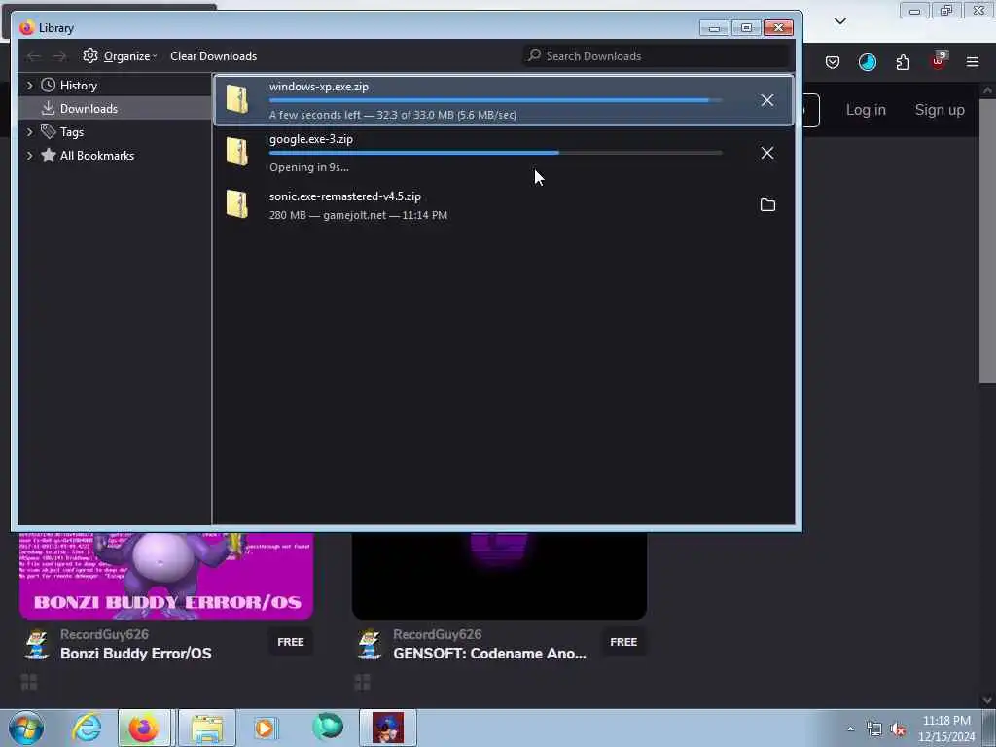This screenshot has height=747, width=996.
Task: Go back using the Library back arrow
Action: point(34,56)
